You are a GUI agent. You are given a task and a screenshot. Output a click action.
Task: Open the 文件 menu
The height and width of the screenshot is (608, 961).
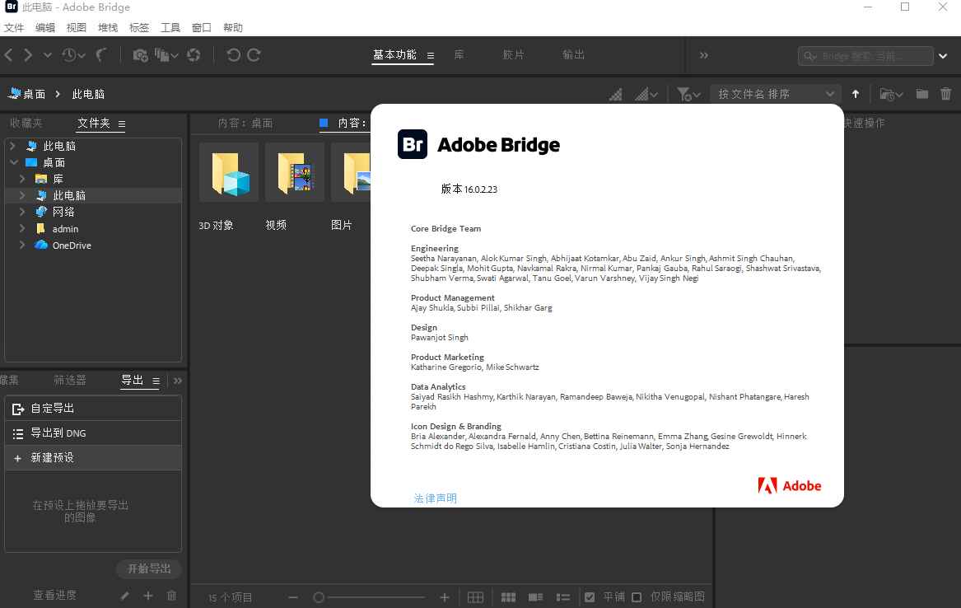[x=14, y=27]
